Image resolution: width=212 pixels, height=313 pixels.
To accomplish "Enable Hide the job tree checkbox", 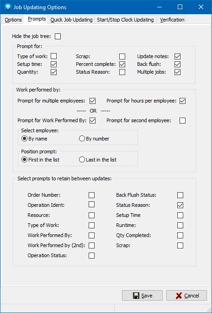I will coord(58,36).
